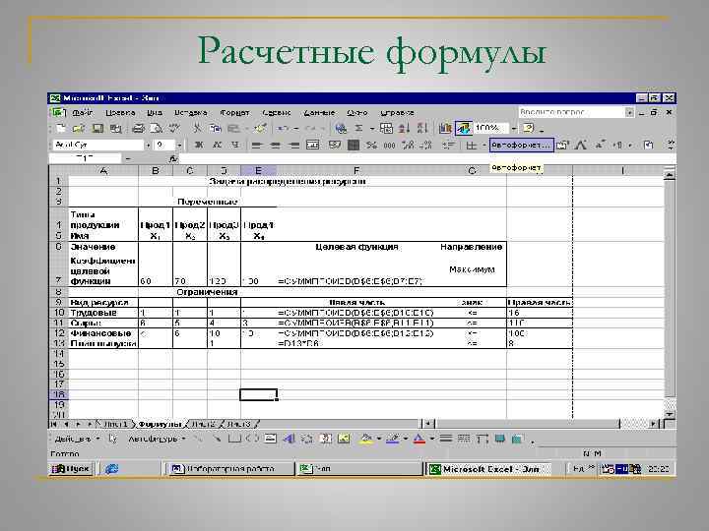
Task: Click the Print icon in the toolbar
Action: click(x=139, y=129)
